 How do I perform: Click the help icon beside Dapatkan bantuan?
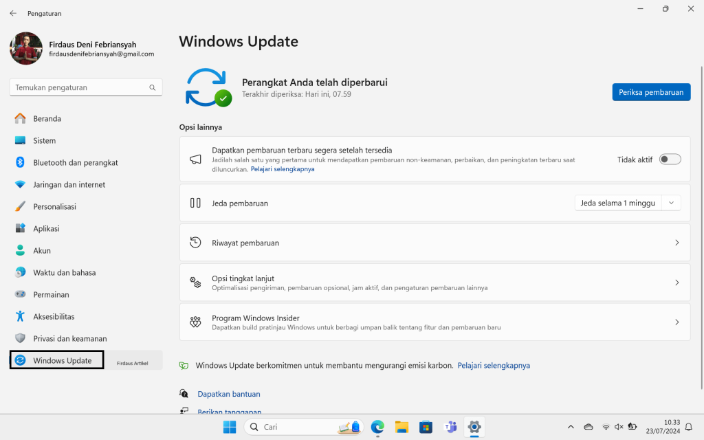coord(184,394)
